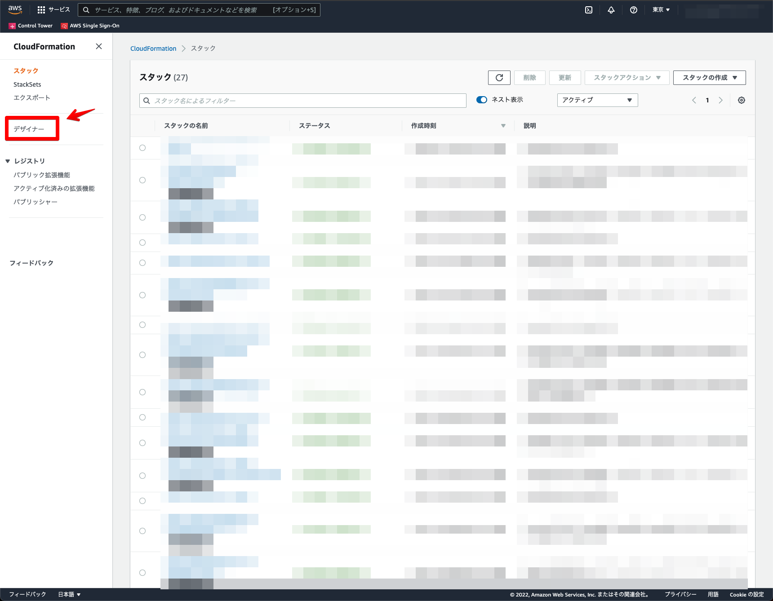Open the notifications bell icon
This screenshot has height=601, width=773.
(611, 10)
